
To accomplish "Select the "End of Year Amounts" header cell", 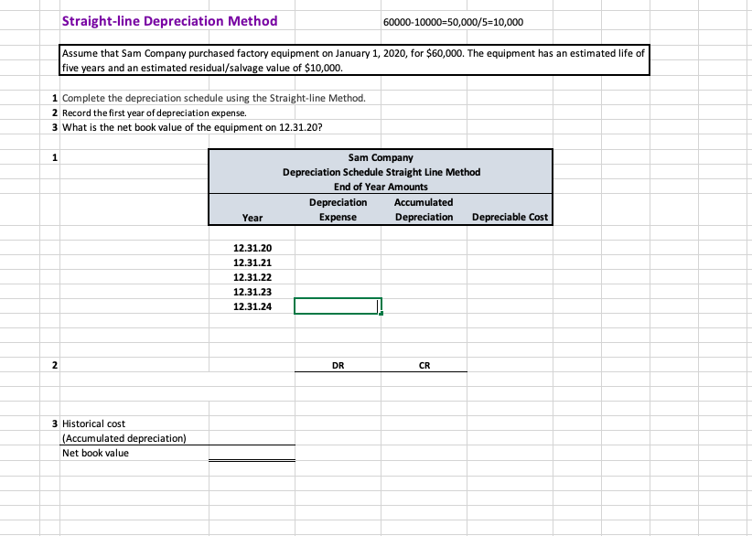I will tap(381, 187).
